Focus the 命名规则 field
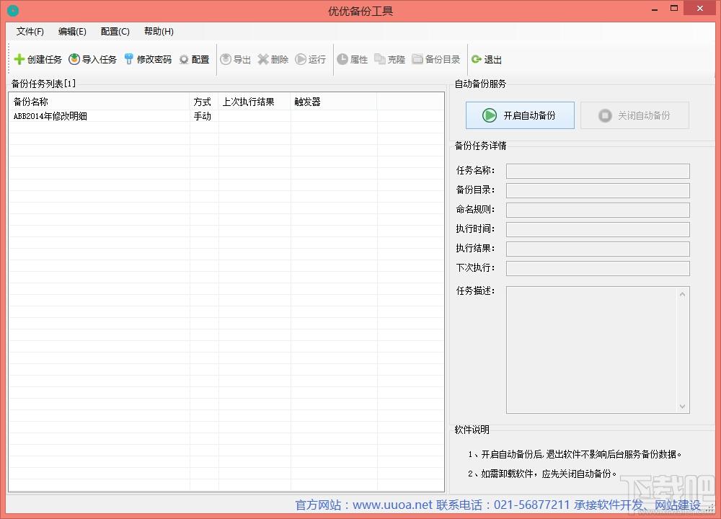This screenshot has height=519, width=721. pyautogui.click(x=598, y=210)
